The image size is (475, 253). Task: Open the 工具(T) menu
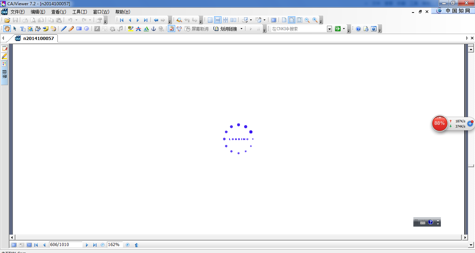(x=79, y=12)
